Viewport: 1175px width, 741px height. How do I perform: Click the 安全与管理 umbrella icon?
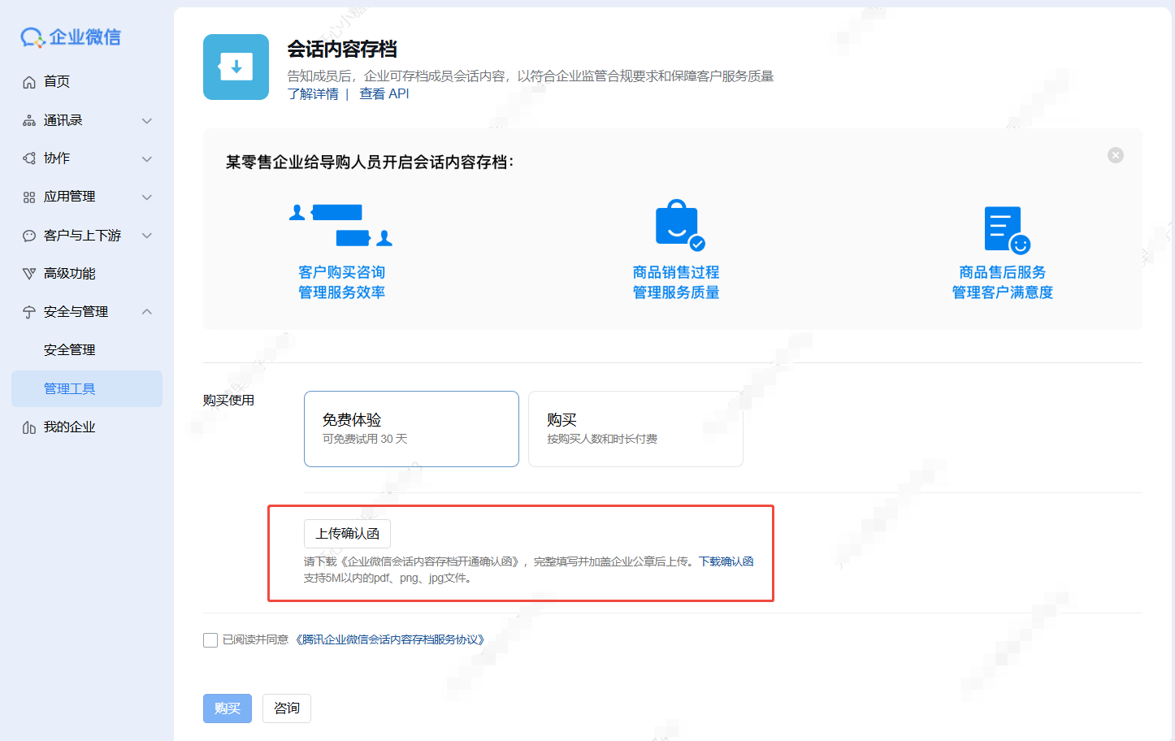pyautogui.click(x=29, y=312)
